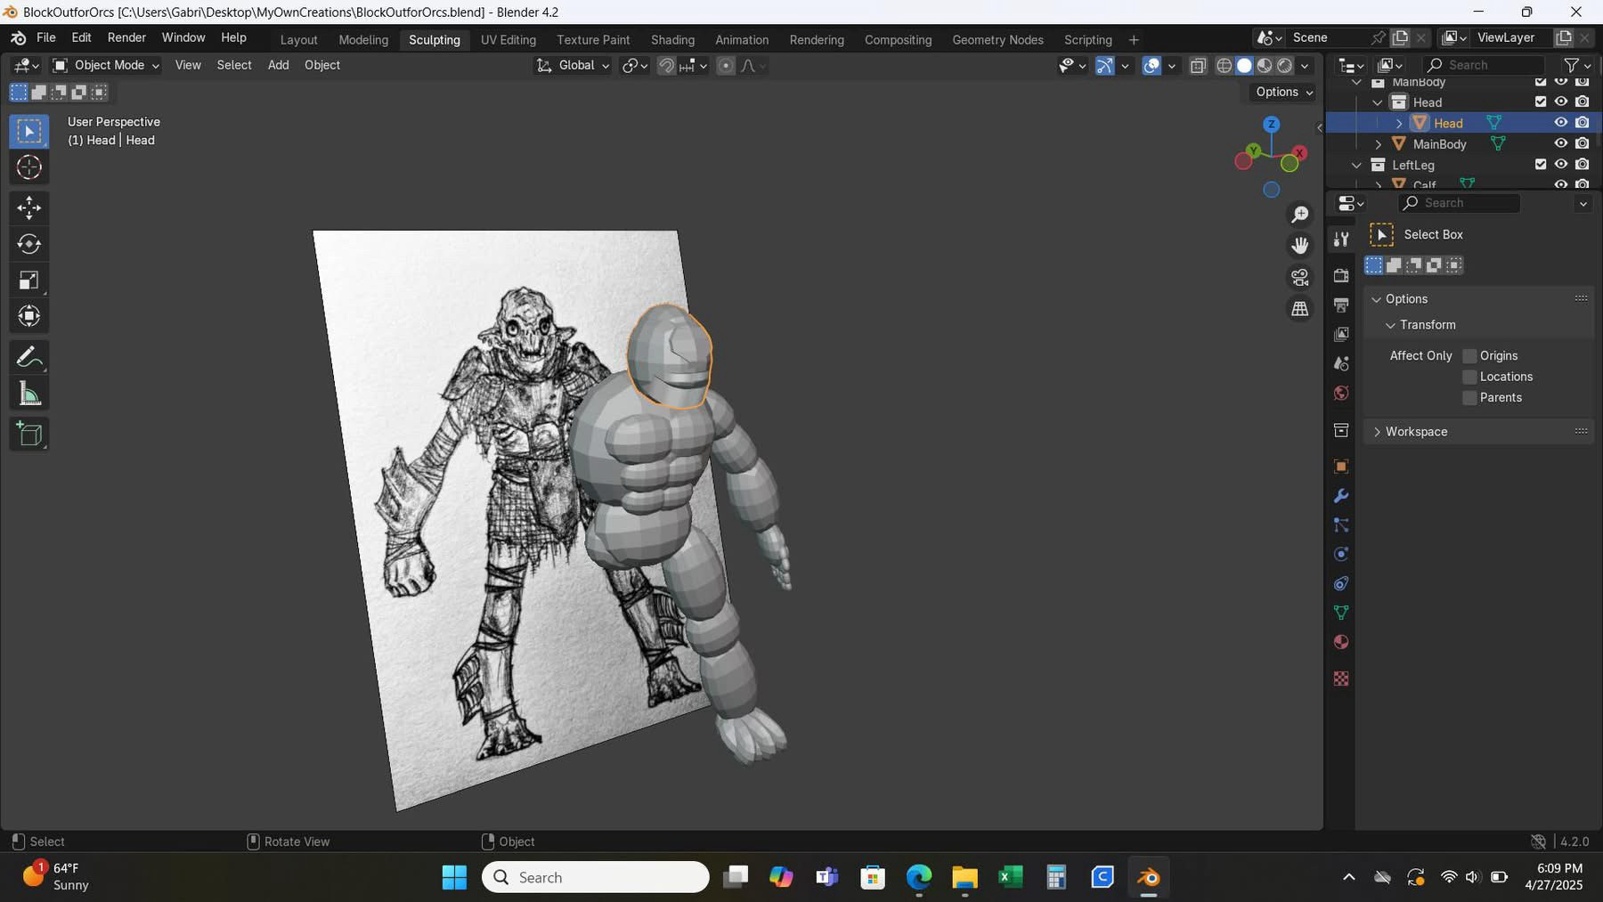Expand the Head object in outliner
The width and height of the screenshot is (1603, 902).
(x=1399, y=123)
